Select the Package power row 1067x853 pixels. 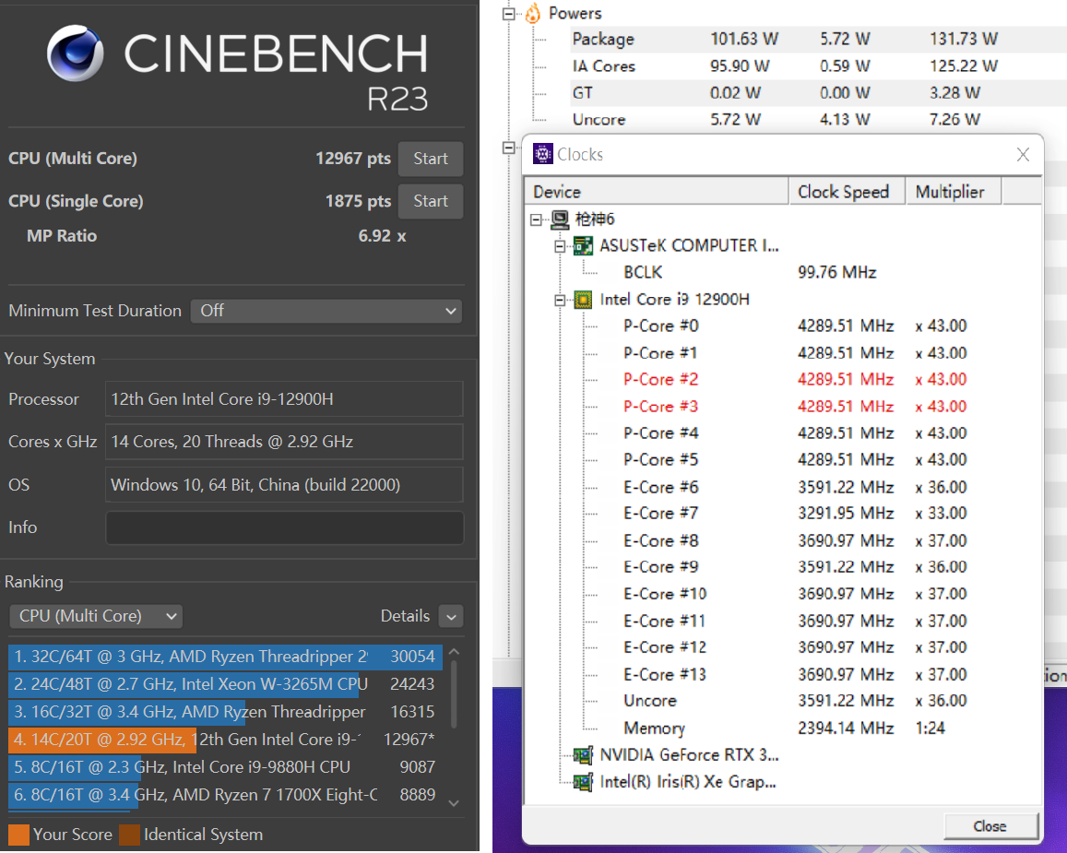818,40
